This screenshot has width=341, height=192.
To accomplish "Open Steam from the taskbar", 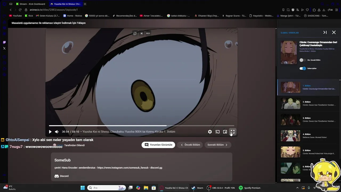I will 198,188.
